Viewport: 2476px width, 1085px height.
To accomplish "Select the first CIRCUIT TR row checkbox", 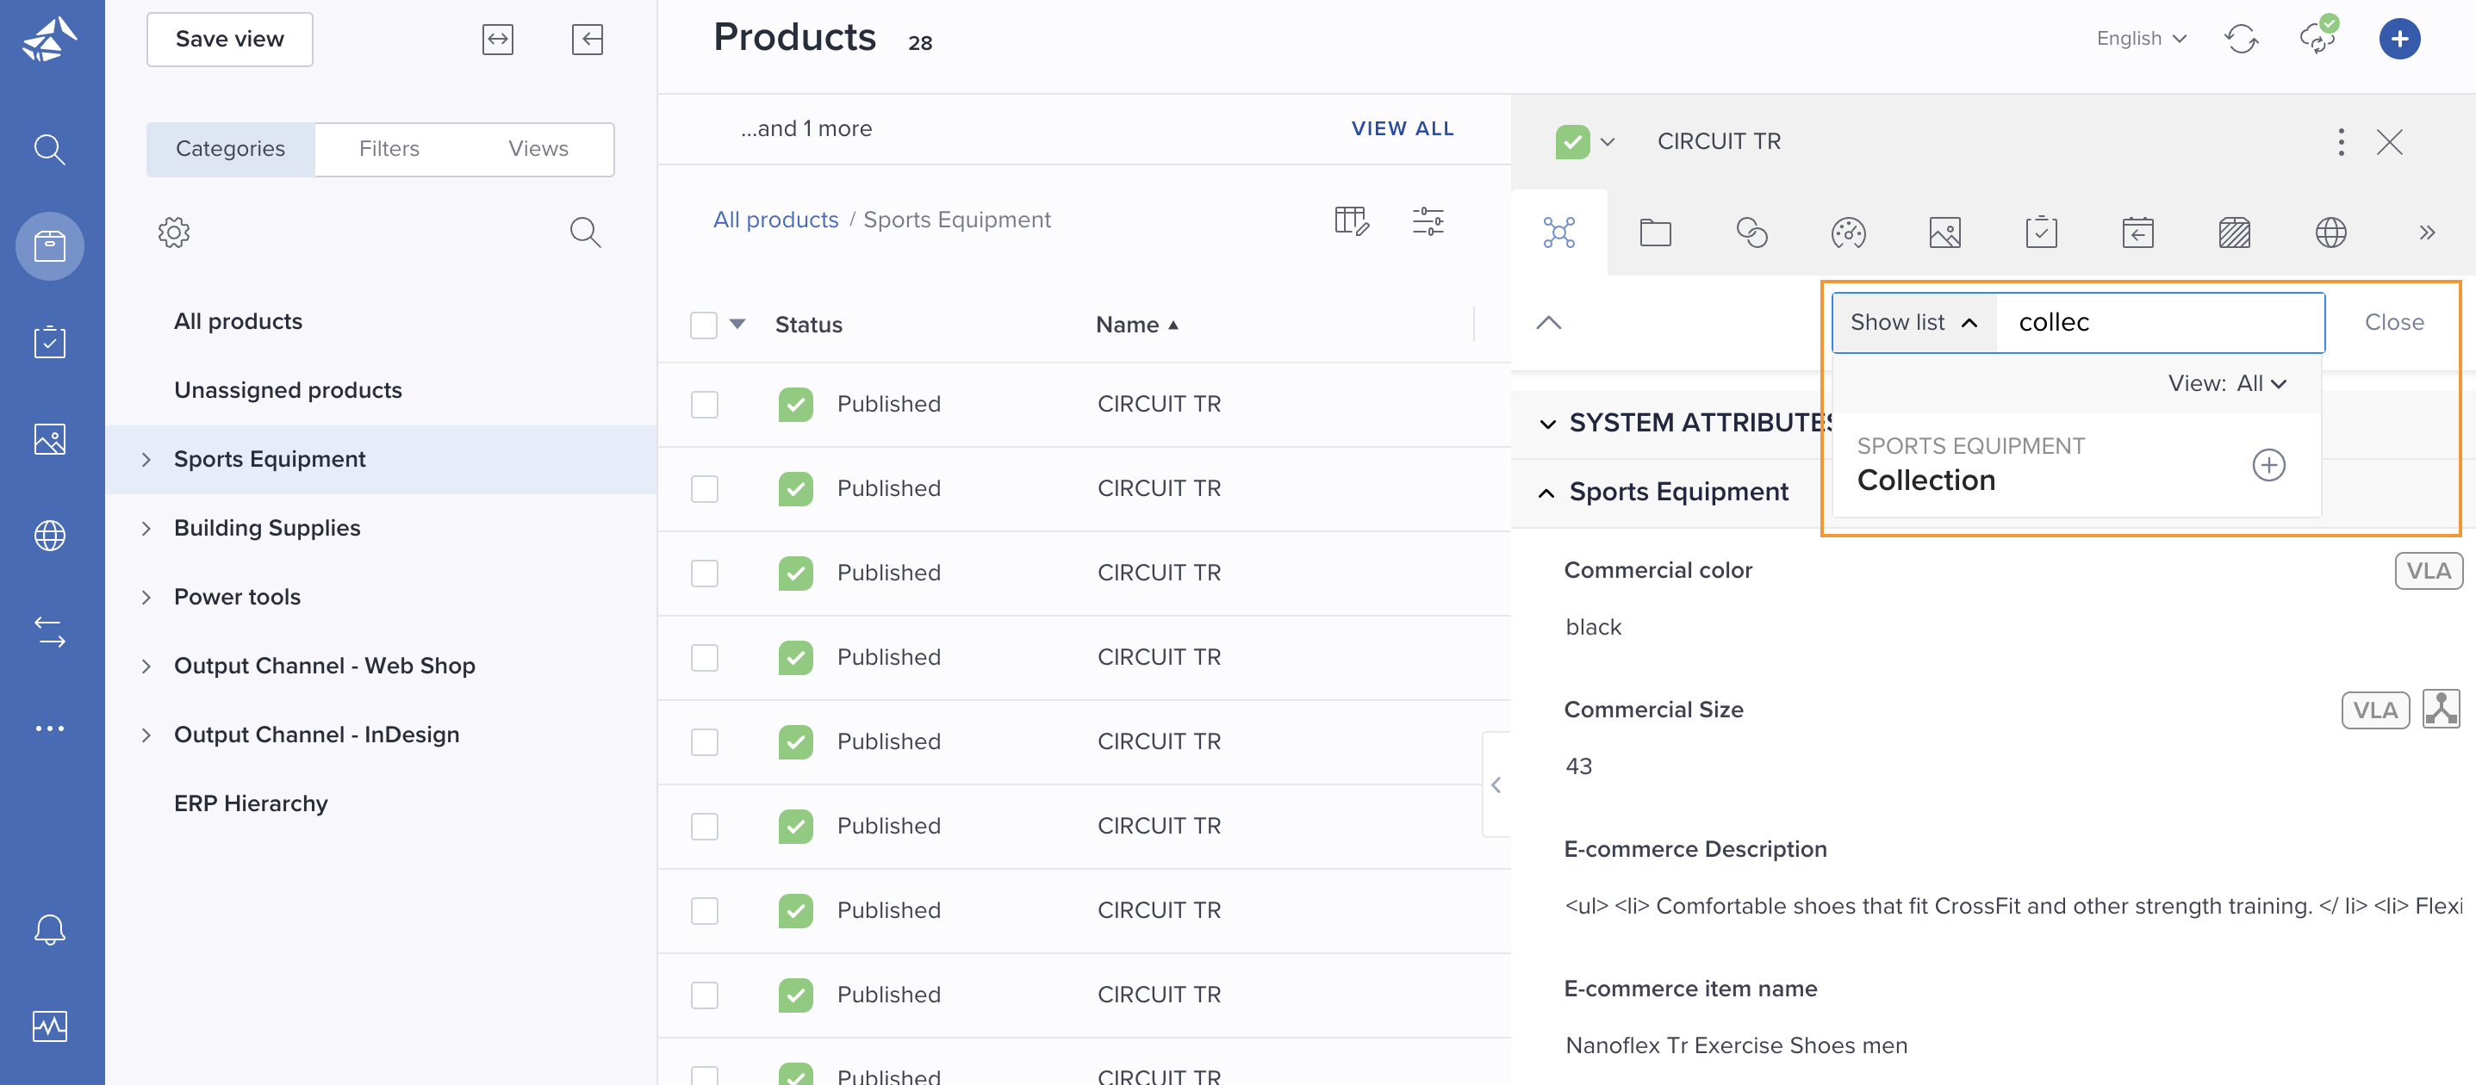I will click(705, 405).
